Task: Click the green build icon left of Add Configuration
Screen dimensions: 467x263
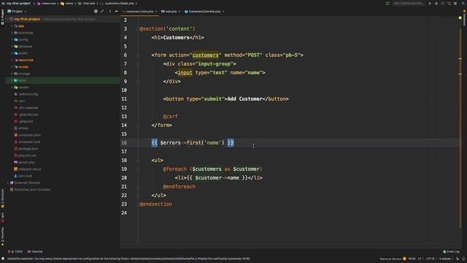Action: [387, 4]
